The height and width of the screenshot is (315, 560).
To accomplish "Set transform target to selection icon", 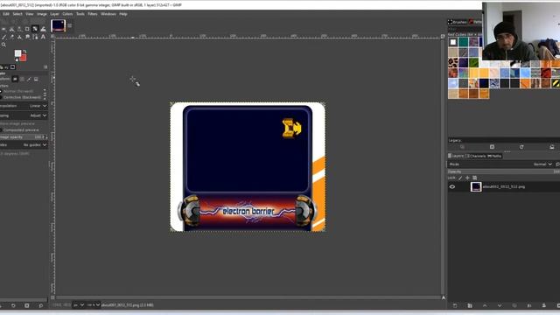I will (x=22, y=79).
